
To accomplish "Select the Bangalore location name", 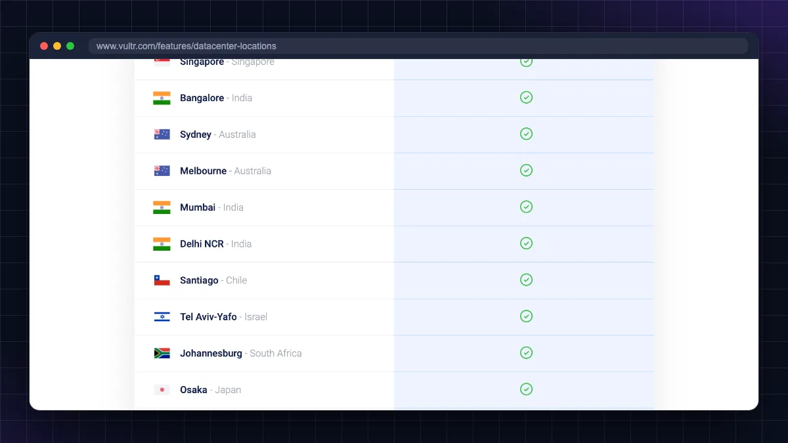I will (x=202, y=98).
